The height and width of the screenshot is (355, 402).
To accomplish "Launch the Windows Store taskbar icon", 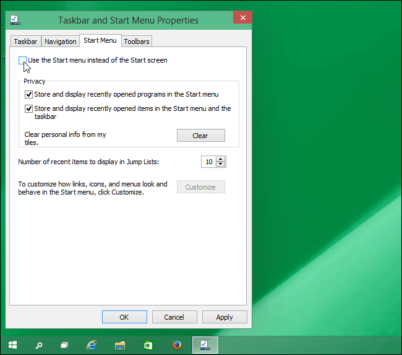I will (148, 345).
